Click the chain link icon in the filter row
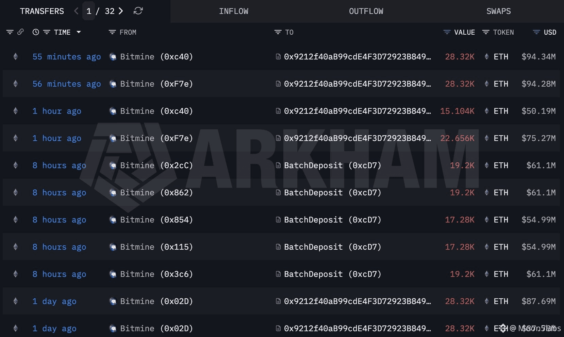This screenshot has height=337, width=564. pos(21,32)
